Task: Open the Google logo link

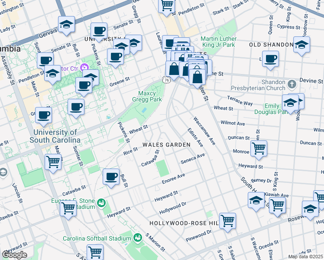Action: 14,255
